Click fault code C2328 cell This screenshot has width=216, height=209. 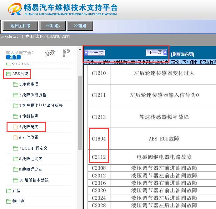point(99,206)
